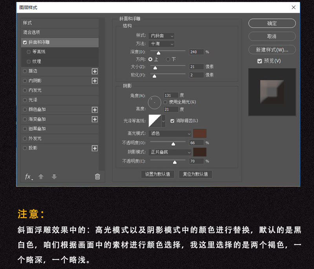Click the bevel style preview thumbnail
Viewport: 314px width, 269px height.
point(272,92)
